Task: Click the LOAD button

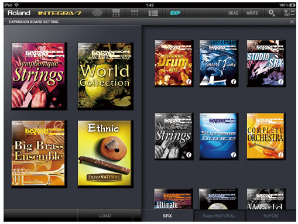Action: (105, 216)
